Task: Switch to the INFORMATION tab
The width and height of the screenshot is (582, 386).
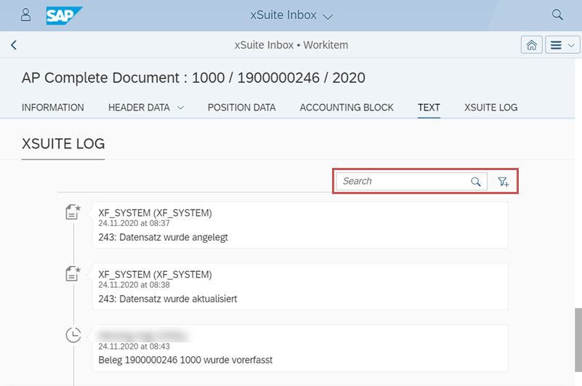Action: pyautogui.click(x=53, y=108)
